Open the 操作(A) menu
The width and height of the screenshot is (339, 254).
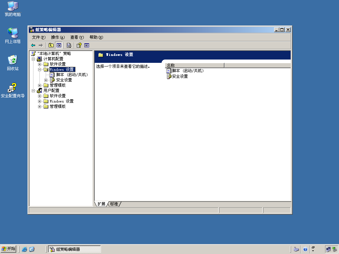point(58,37)
